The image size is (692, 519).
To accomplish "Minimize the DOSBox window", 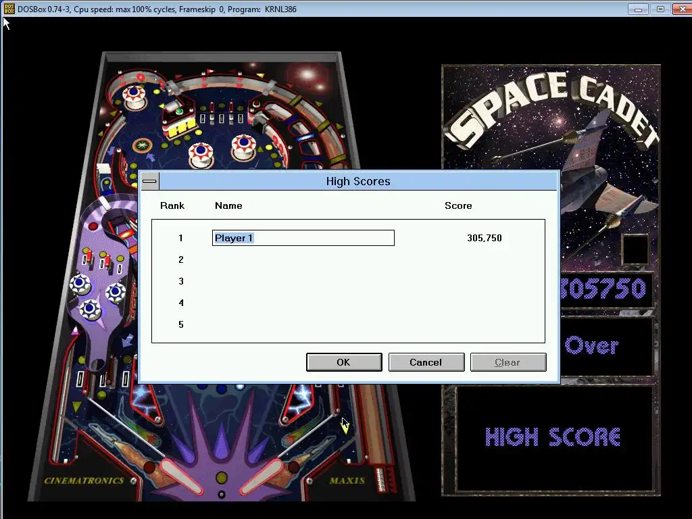I will 638,9.
